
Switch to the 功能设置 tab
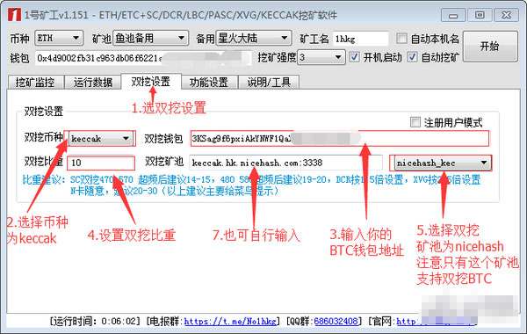coord(209,82)
